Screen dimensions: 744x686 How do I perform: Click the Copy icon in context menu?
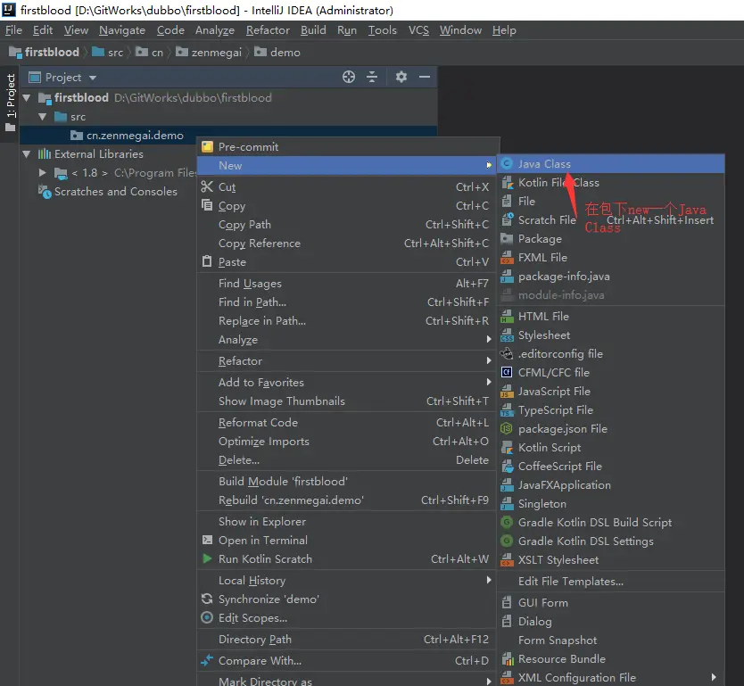[x=207, y=205]
